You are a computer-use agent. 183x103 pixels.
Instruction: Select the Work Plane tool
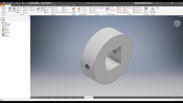coord(79,9)
